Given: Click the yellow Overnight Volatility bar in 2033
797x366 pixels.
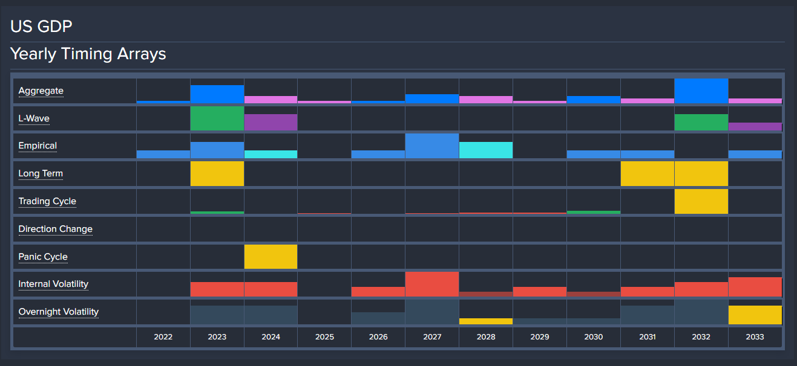Looking at the screenshot, I should point(755,315).
